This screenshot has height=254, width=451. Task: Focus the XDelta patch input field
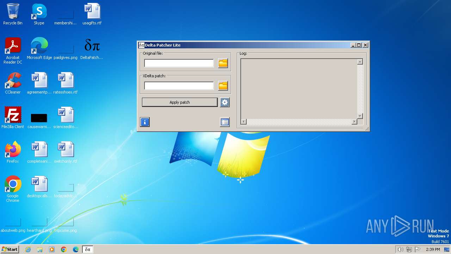(179, 86)
